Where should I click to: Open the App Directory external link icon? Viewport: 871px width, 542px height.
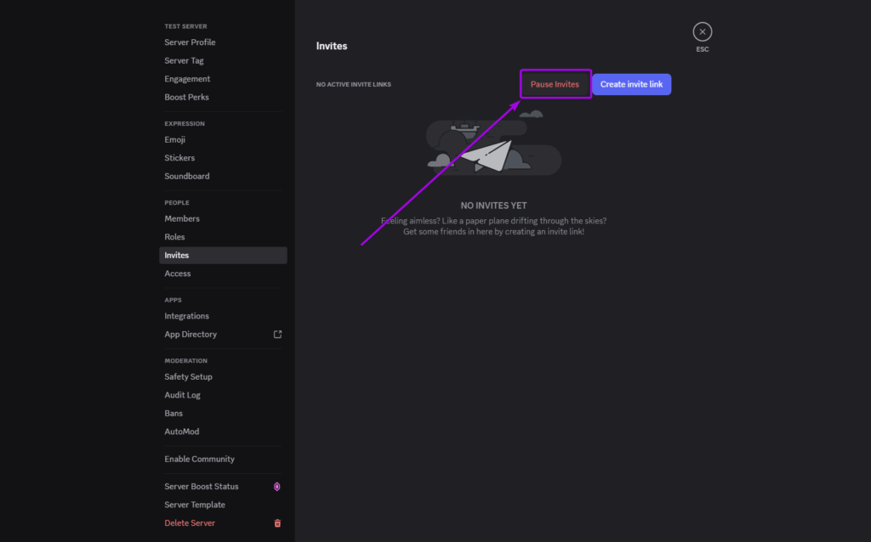click(277, 334)
